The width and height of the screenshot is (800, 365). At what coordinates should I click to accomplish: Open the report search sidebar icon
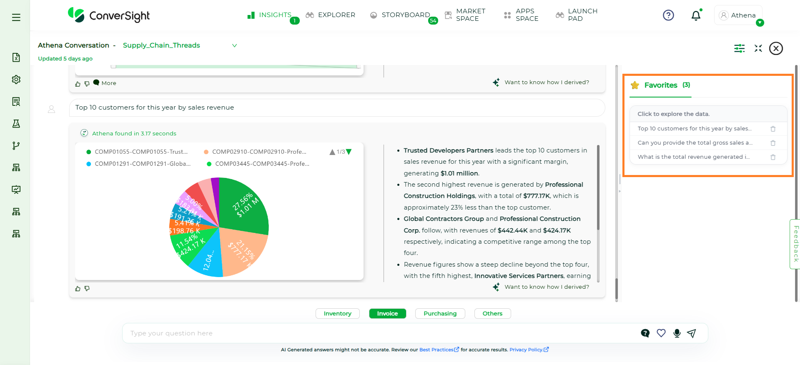click(16, 102)
